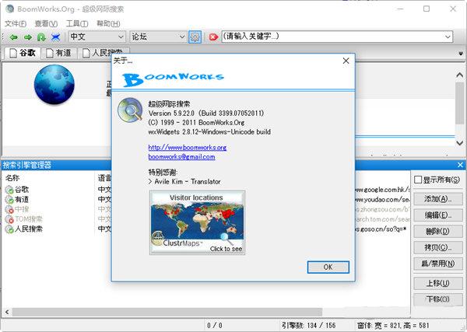Image resolution: width=467 pixels, height=332 pixels.
Task: Switch to the 有道 tab
Action: pyautogui.click(x=58, y=53)
